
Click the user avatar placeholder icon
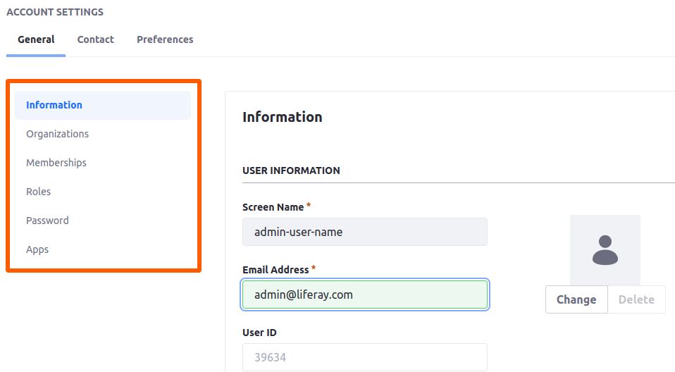(605, 250)
